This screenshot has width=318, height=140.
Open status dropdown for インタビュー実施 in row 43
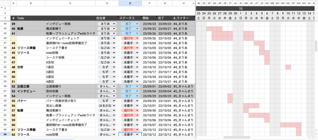[x=137, y=24]
